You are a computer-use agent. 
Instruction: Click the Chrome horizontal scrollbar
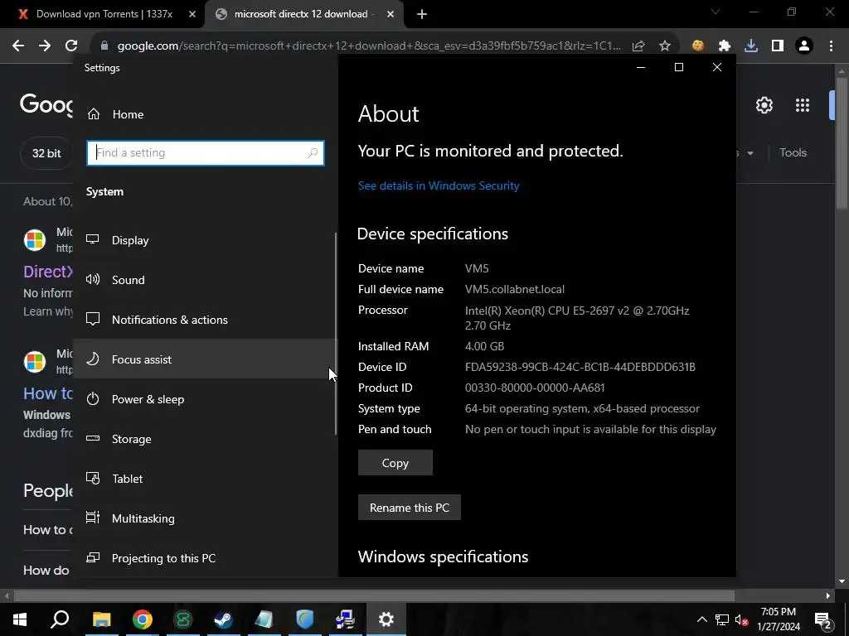click(374, 595)
